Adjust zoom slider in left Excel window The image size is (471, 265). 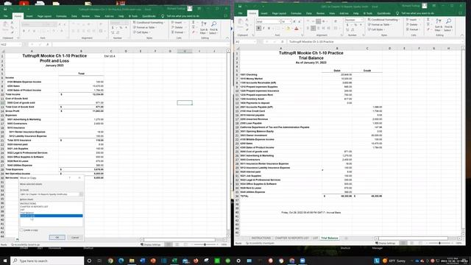coord(205,244)
